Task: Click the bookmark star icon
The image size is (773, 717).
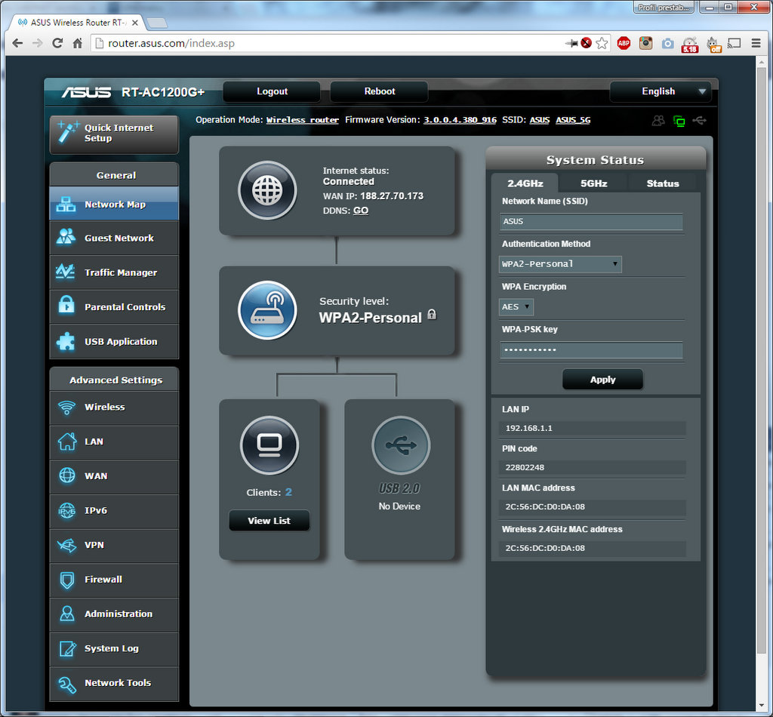Action: click(602, 43)
